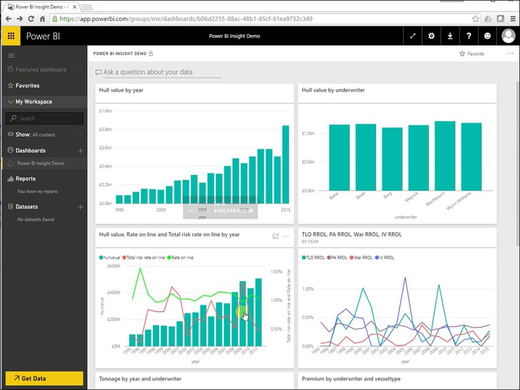Screen dimensions: 520x390
Task: Click the Reports bar chart icon
Action: (10, 179)
